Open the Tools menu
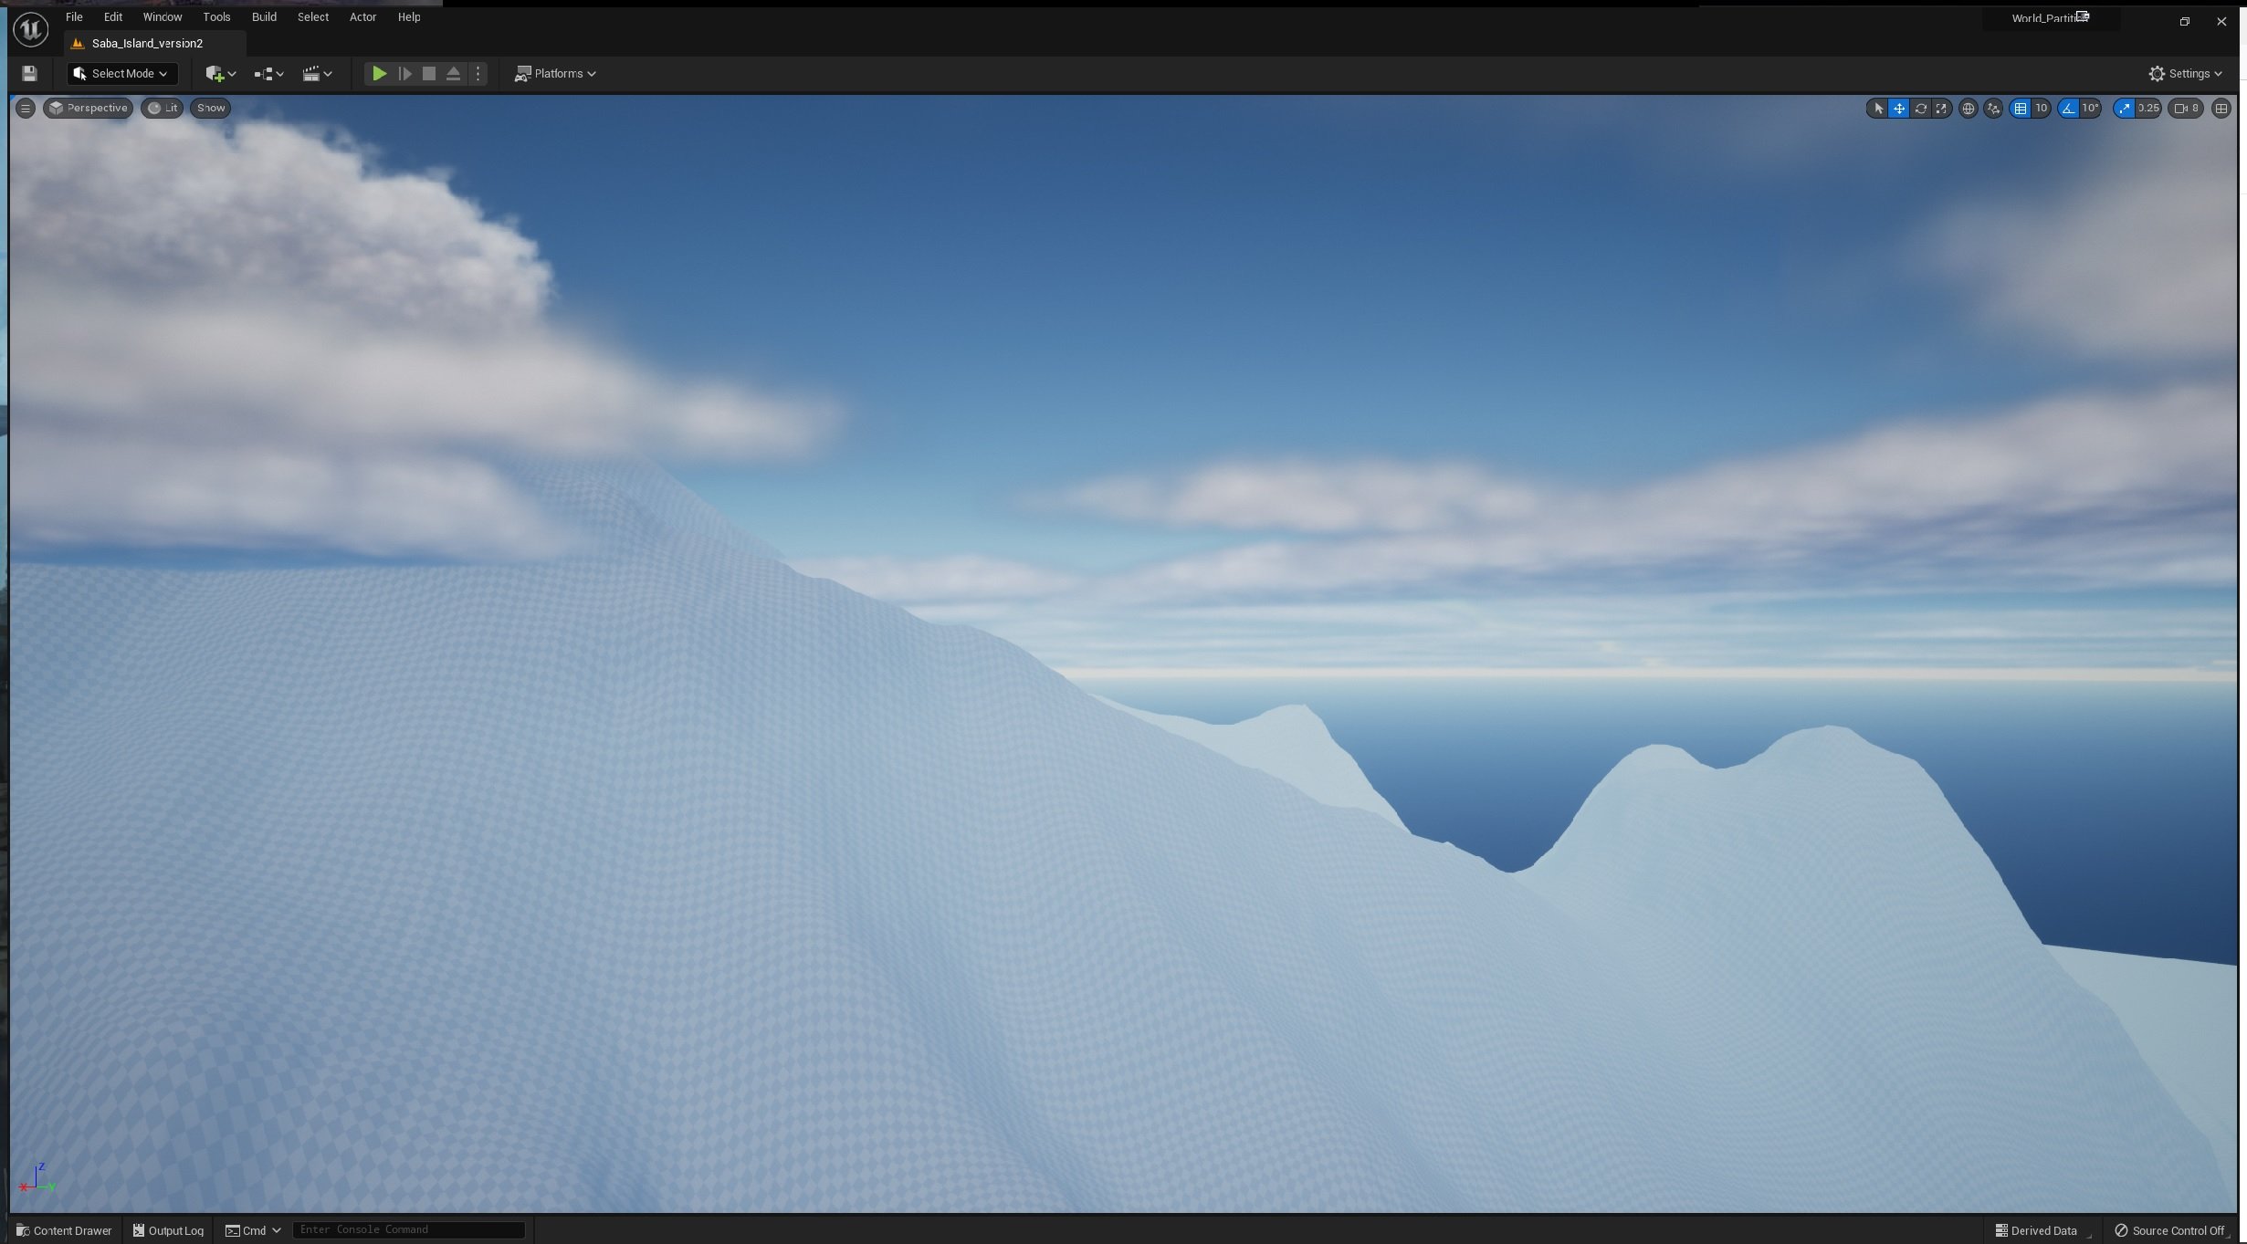Screen dimensions: 2247x1244 click(x=216, y=17)
